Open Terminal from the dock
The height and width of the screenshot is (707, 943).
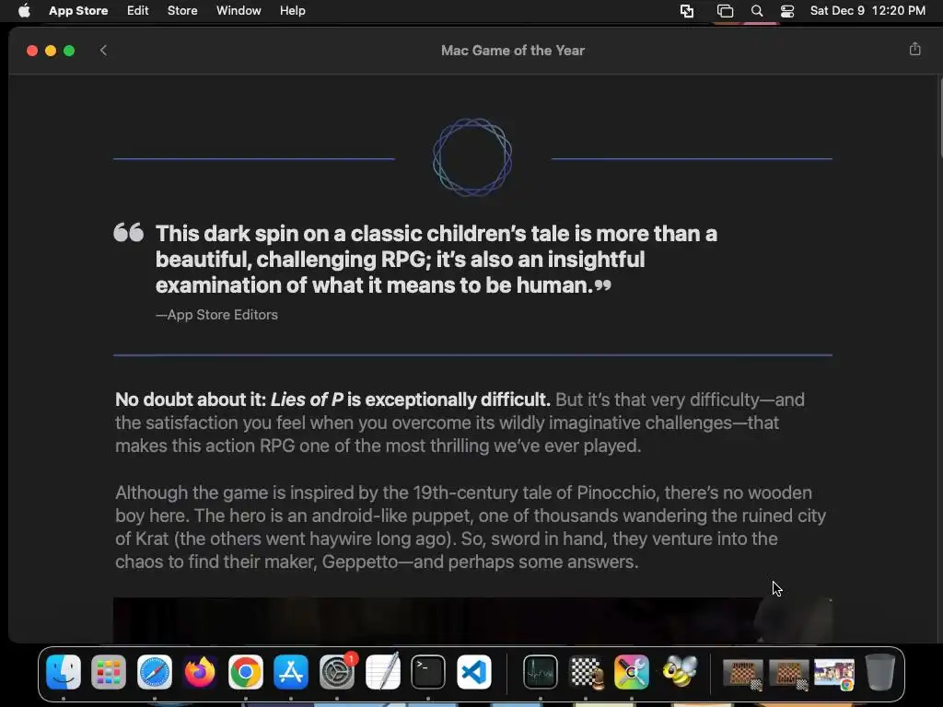(428, 671)
